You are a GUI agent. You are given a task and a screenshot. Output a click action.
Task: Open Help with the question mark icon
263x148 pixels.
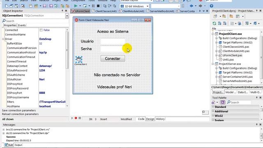212,6
